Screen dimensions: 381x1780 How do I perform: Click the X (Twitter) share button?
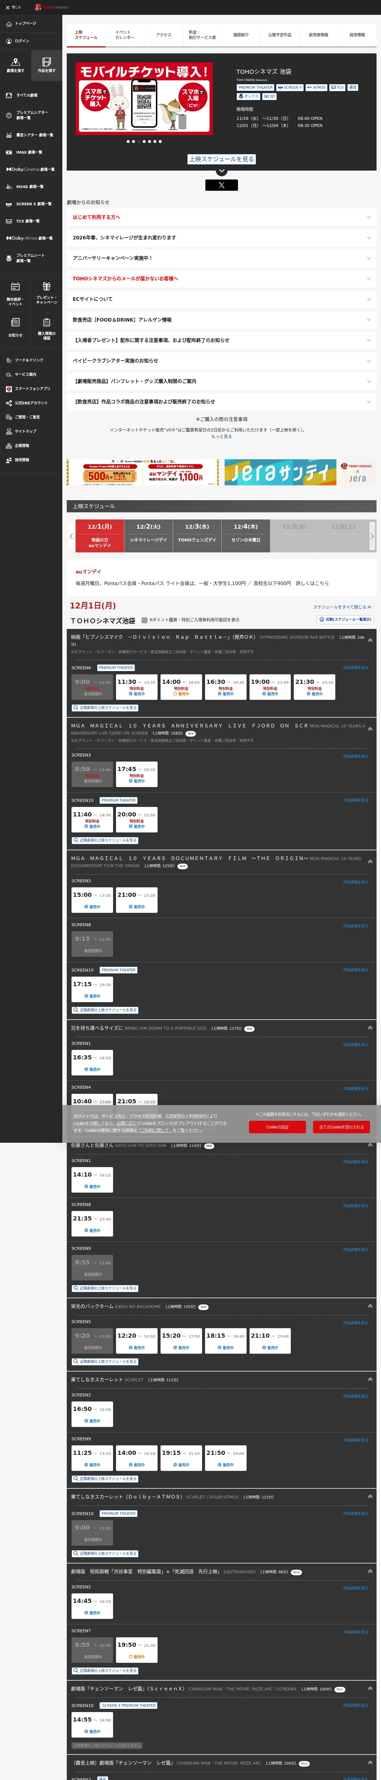click(x=221, y=185)
